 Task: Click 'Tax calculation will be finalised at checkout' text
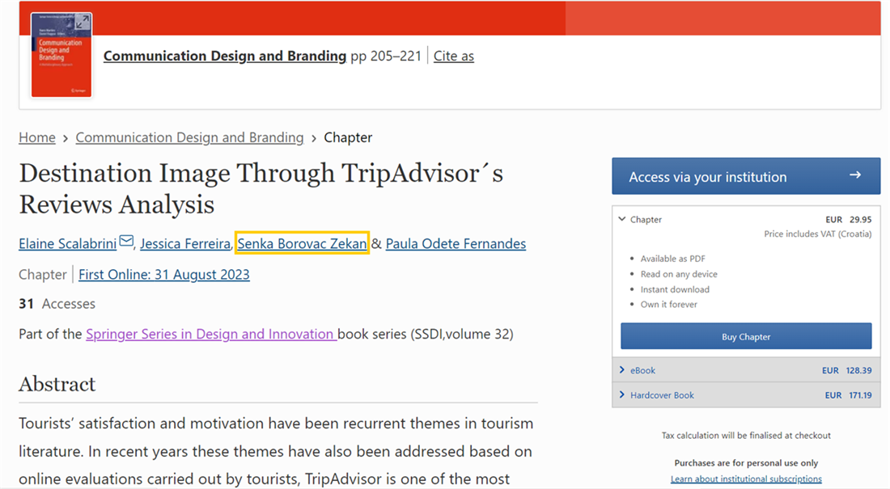(746, 436)
